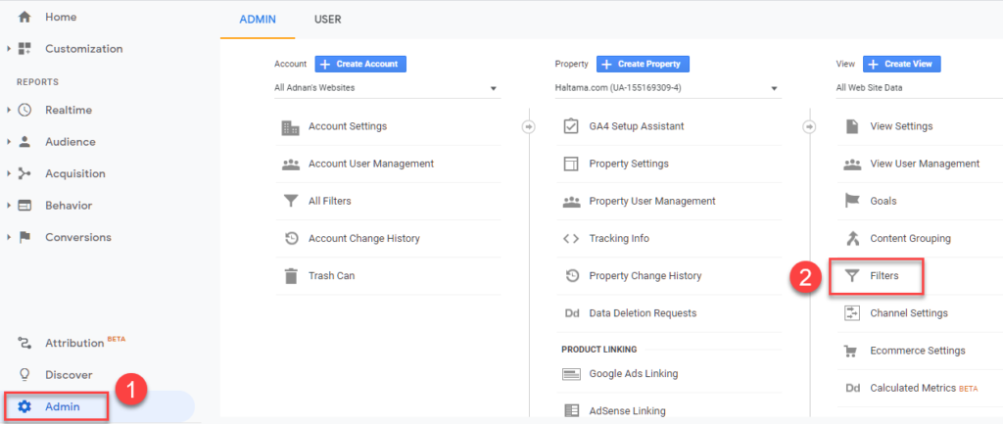The height and width of the screenshot is (424, 1003).
Task: Click the arrow connector between Account and Property
Action: 529,126
